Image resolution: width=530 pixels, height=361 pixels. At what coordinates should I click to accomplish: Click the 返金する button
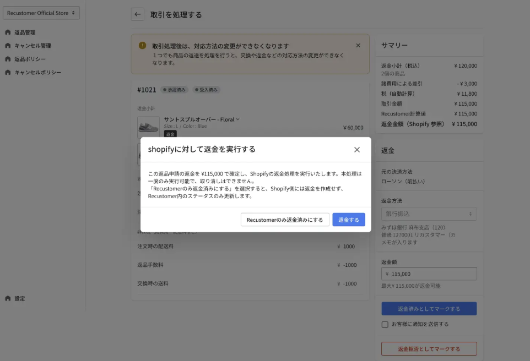click(349, 219)
